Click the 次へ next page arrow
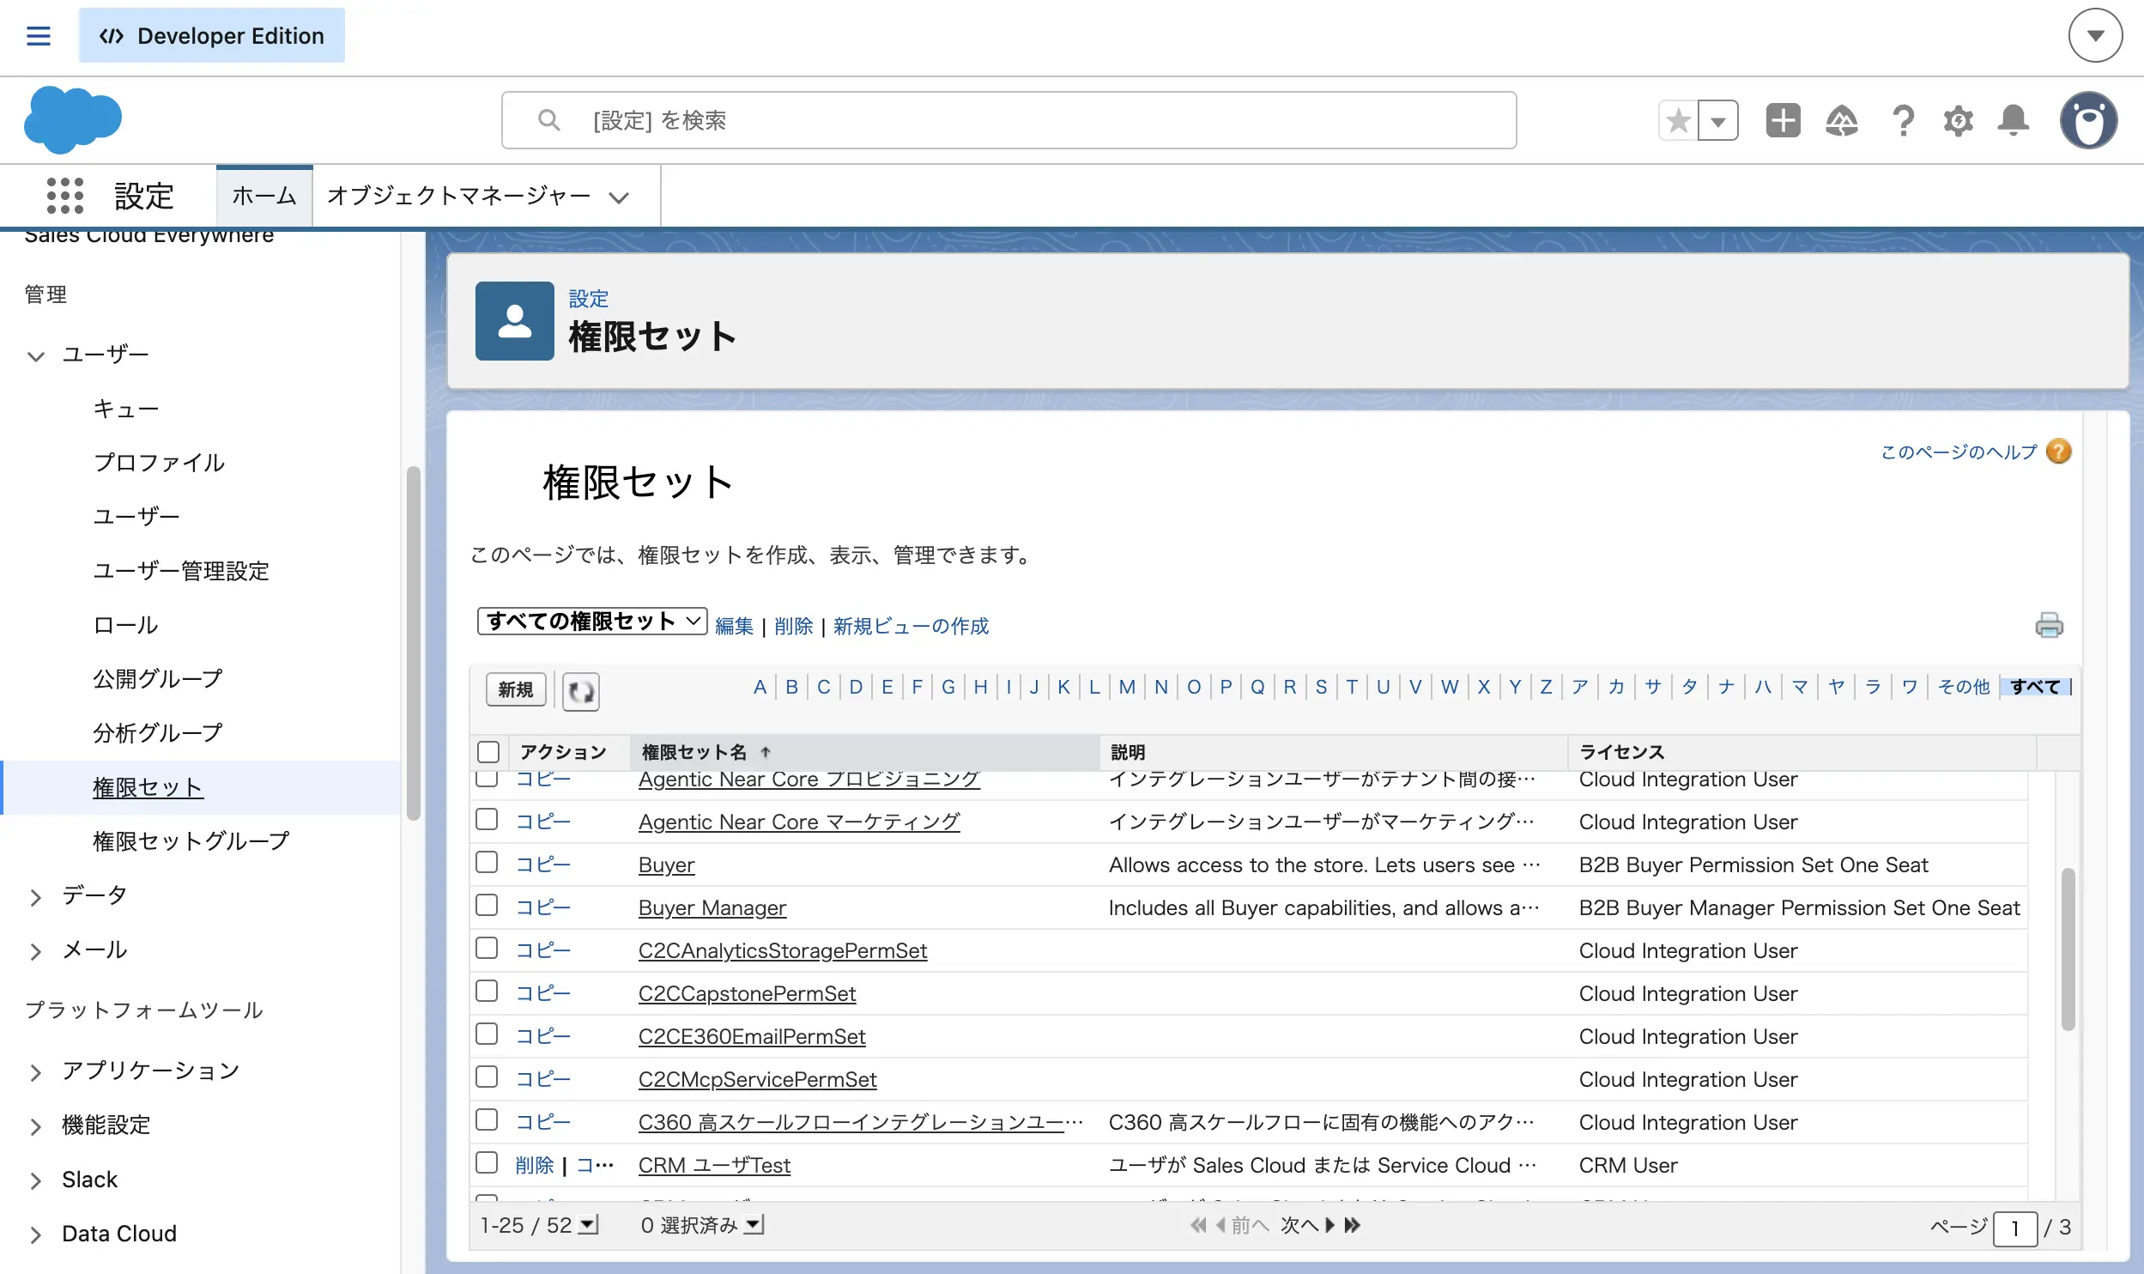This screenshot has width=2144, height=1274. (1308, 1225)
